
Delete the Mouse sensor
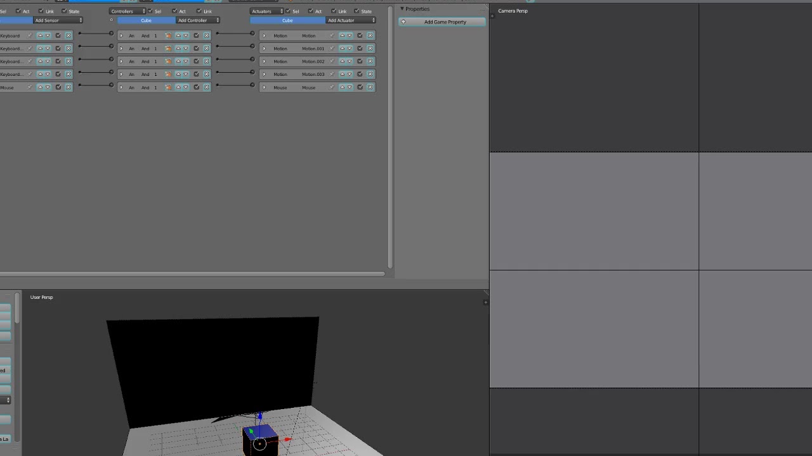point(68,87)
